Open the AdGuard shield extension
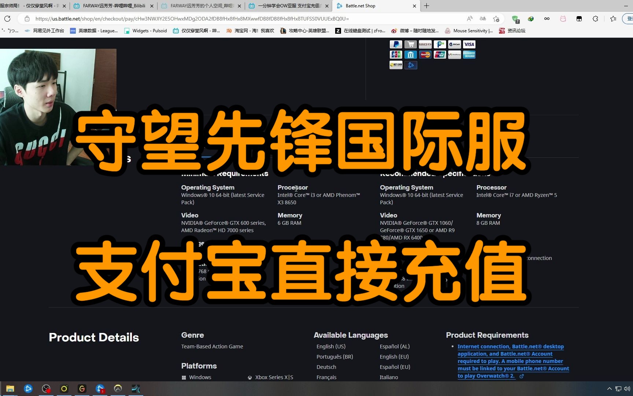633x396 pixels. pyautogui.click(x=515, y=19)
